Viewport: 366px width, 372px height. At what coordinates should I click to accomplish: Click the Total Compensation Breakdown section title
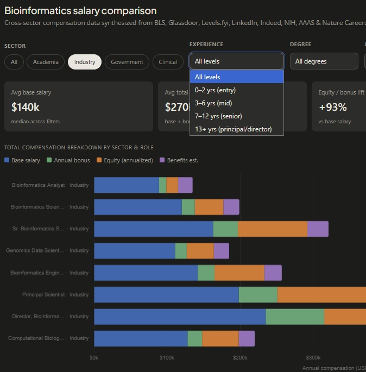[x=79, y=148]
